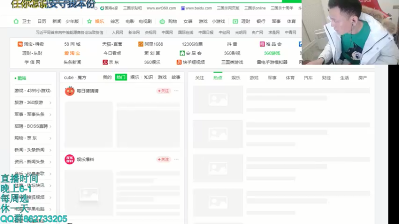
Task: Open the 银行 nav link
Action: [261, 21]
